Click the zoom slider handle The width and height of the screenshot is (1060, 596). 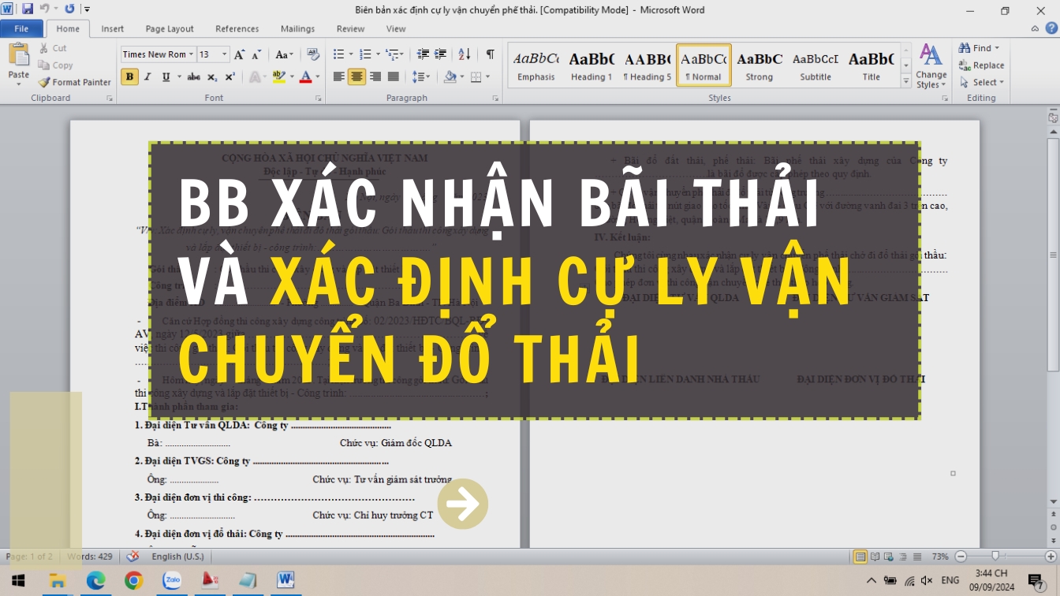coord(995,557)
